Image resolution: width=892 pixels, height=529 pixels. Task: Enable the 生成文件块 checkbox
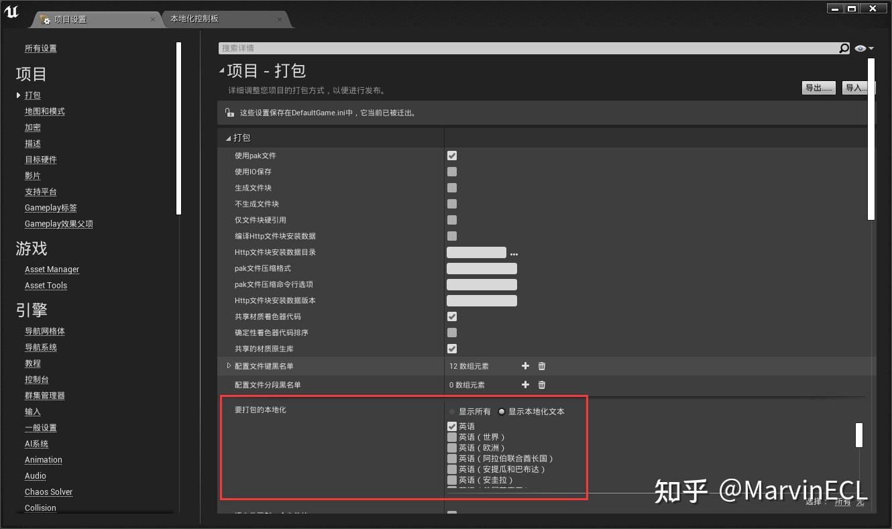[x=451, y=188]
